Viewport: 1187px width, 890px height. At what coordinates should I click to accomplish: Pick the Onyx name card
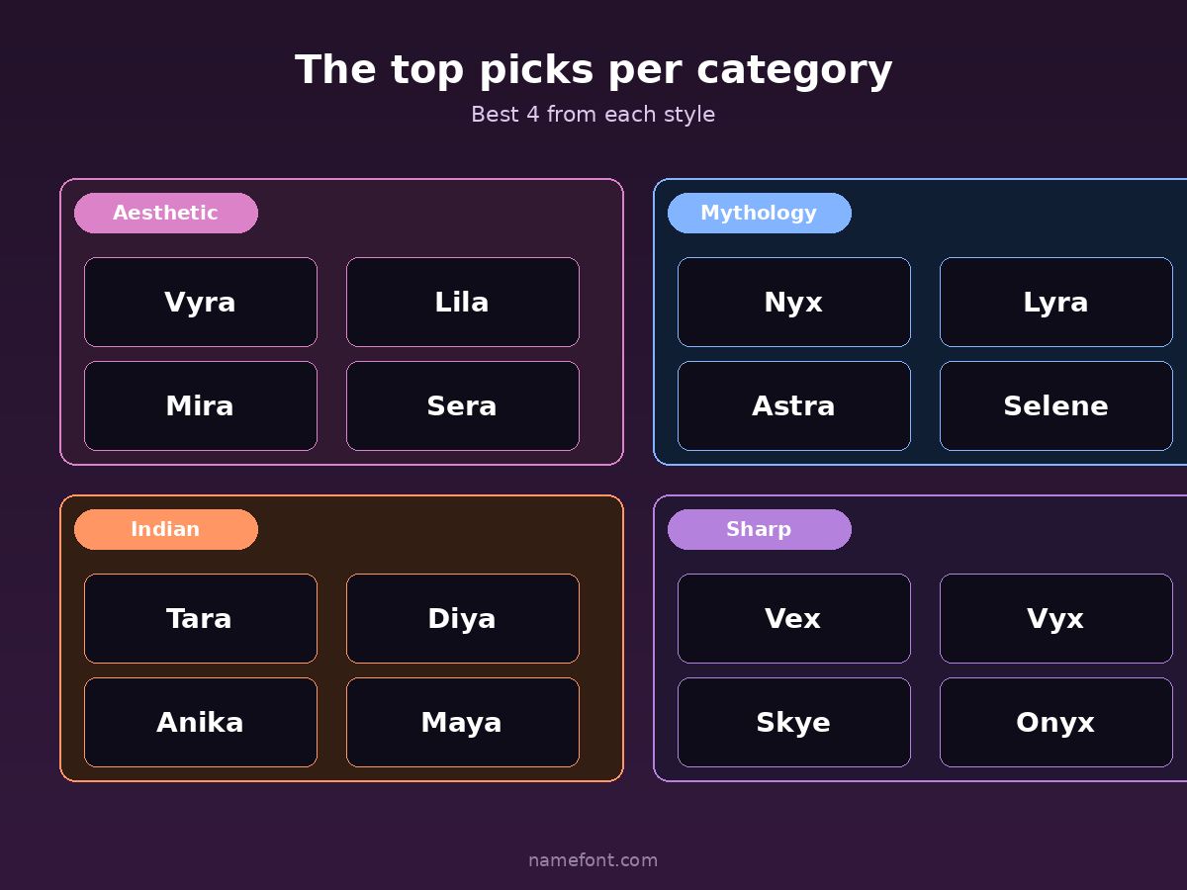pos(1055,723)
